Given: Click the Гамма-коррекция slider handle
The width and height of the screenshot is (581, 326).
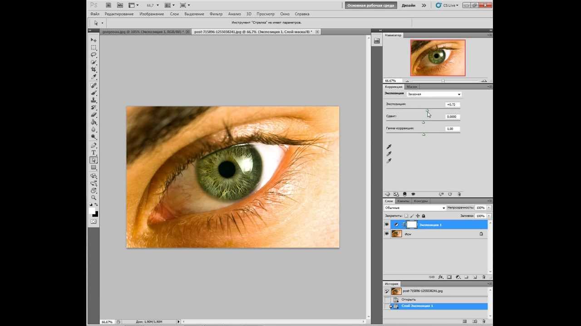Looking at the screenshot, I should click(423, 134).
